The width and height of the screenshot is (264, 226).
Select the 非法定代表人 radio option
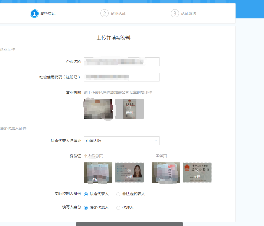point(118,194)
